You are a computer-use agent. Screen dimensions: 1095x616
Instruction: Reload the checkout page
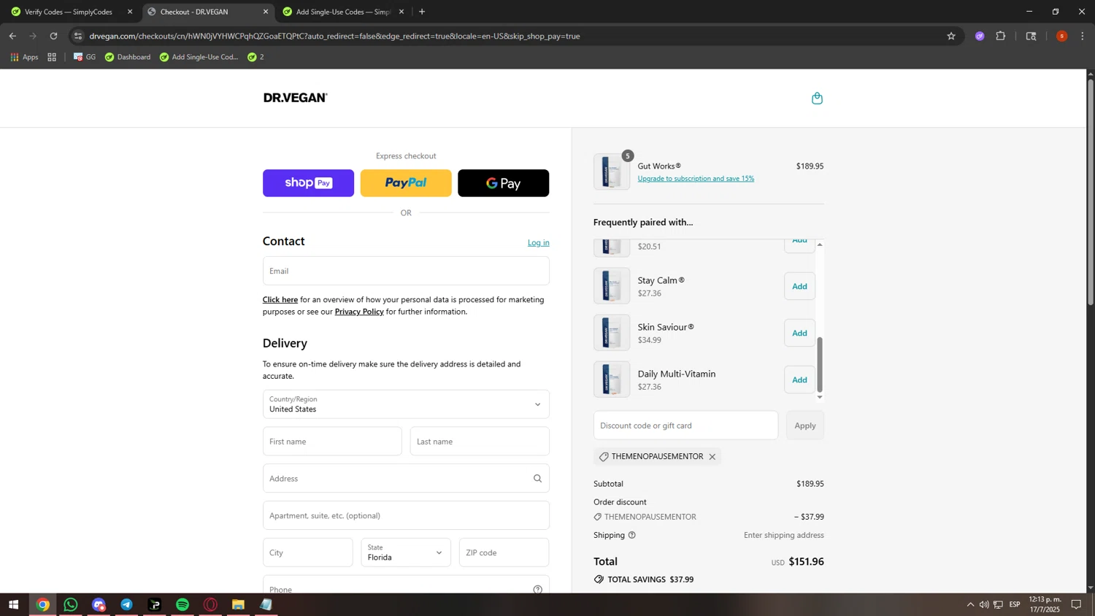(x=53, y=36)
